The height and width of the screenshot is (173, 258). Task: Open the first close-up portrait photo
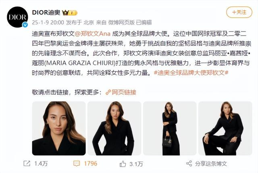click(59, 128)
